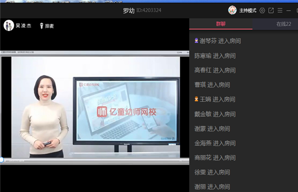Click the room title 罗幼

click(128, 10)
